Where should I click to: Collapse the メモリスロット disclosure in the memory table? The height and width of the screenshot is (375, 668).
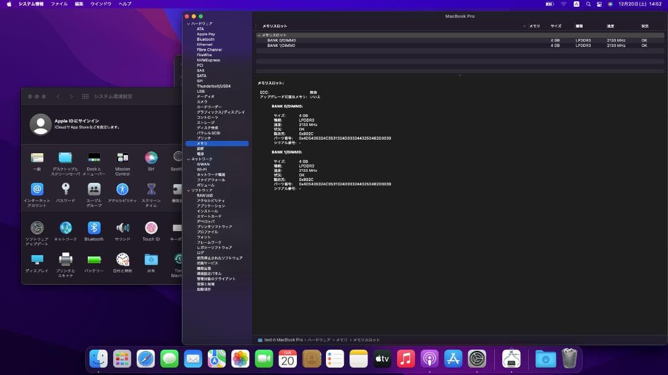260,35
